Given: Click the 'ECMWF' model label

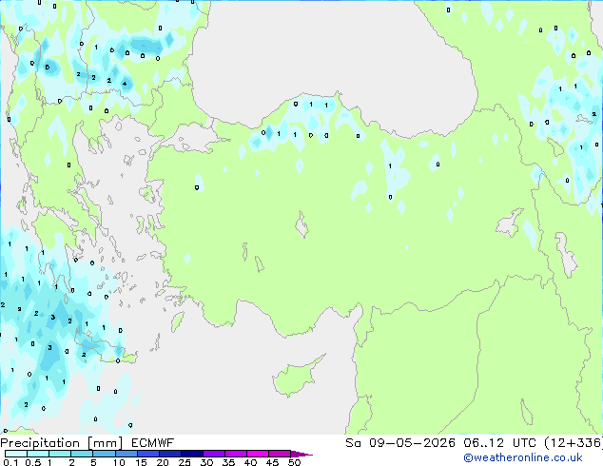Looking at the screenshot, I should click(153, 443).
